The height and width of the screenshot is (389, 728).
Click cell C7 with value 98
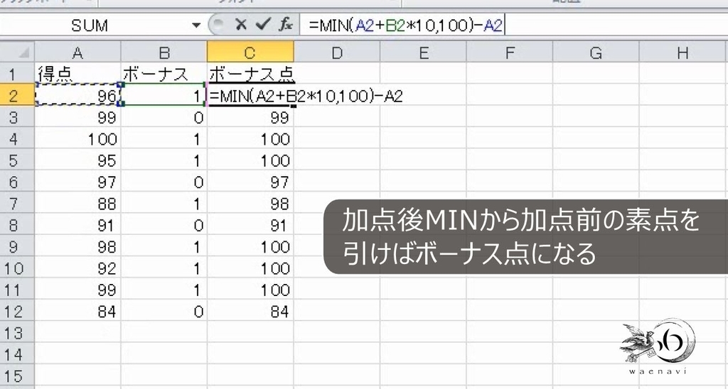point(250,204)
